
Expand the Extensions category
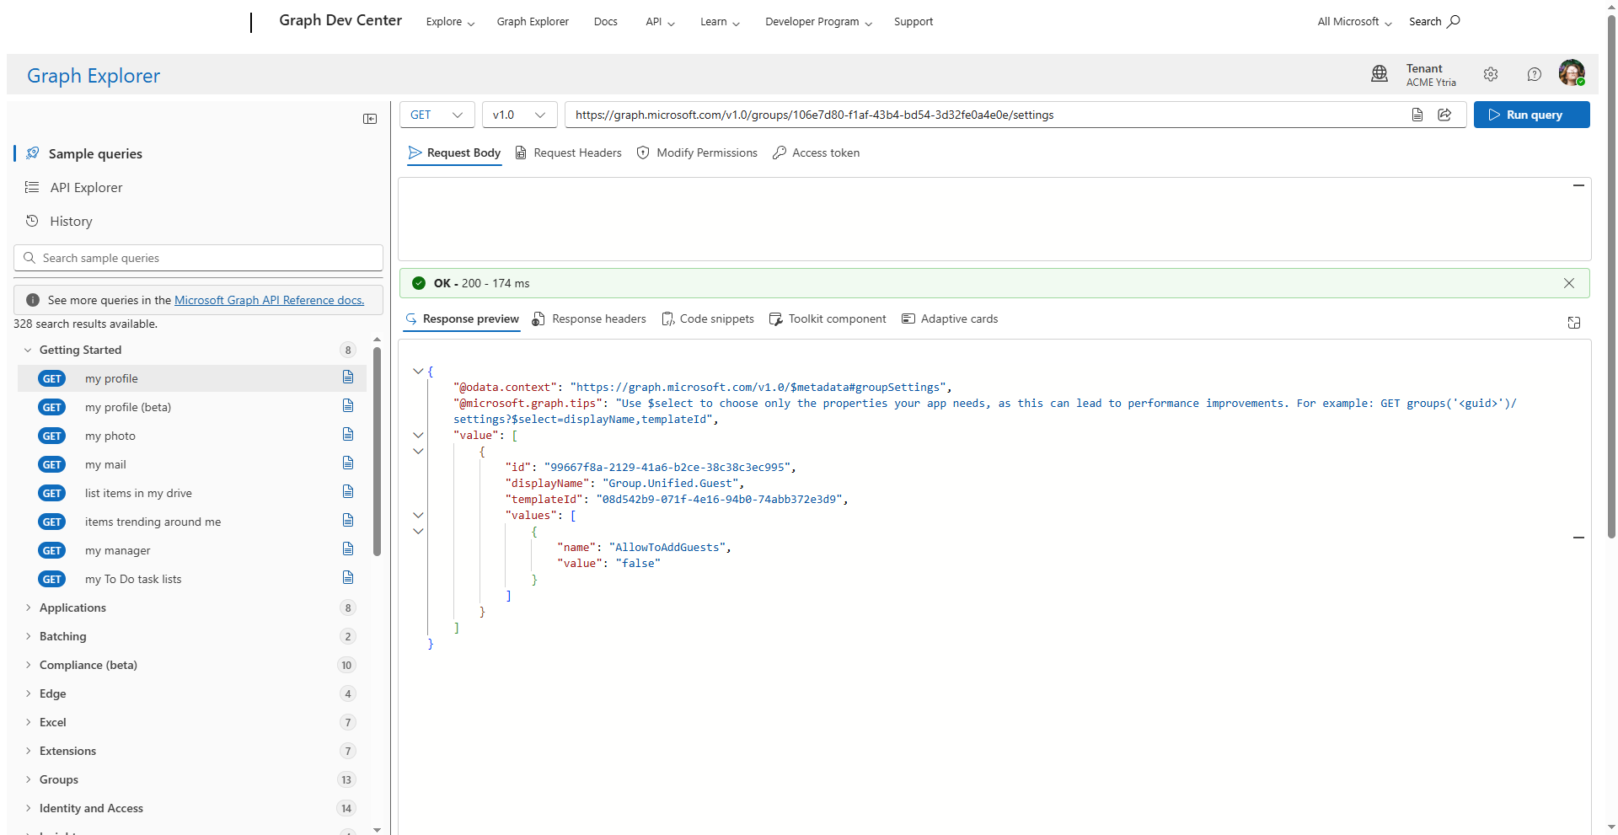click(x=28, y=751)
